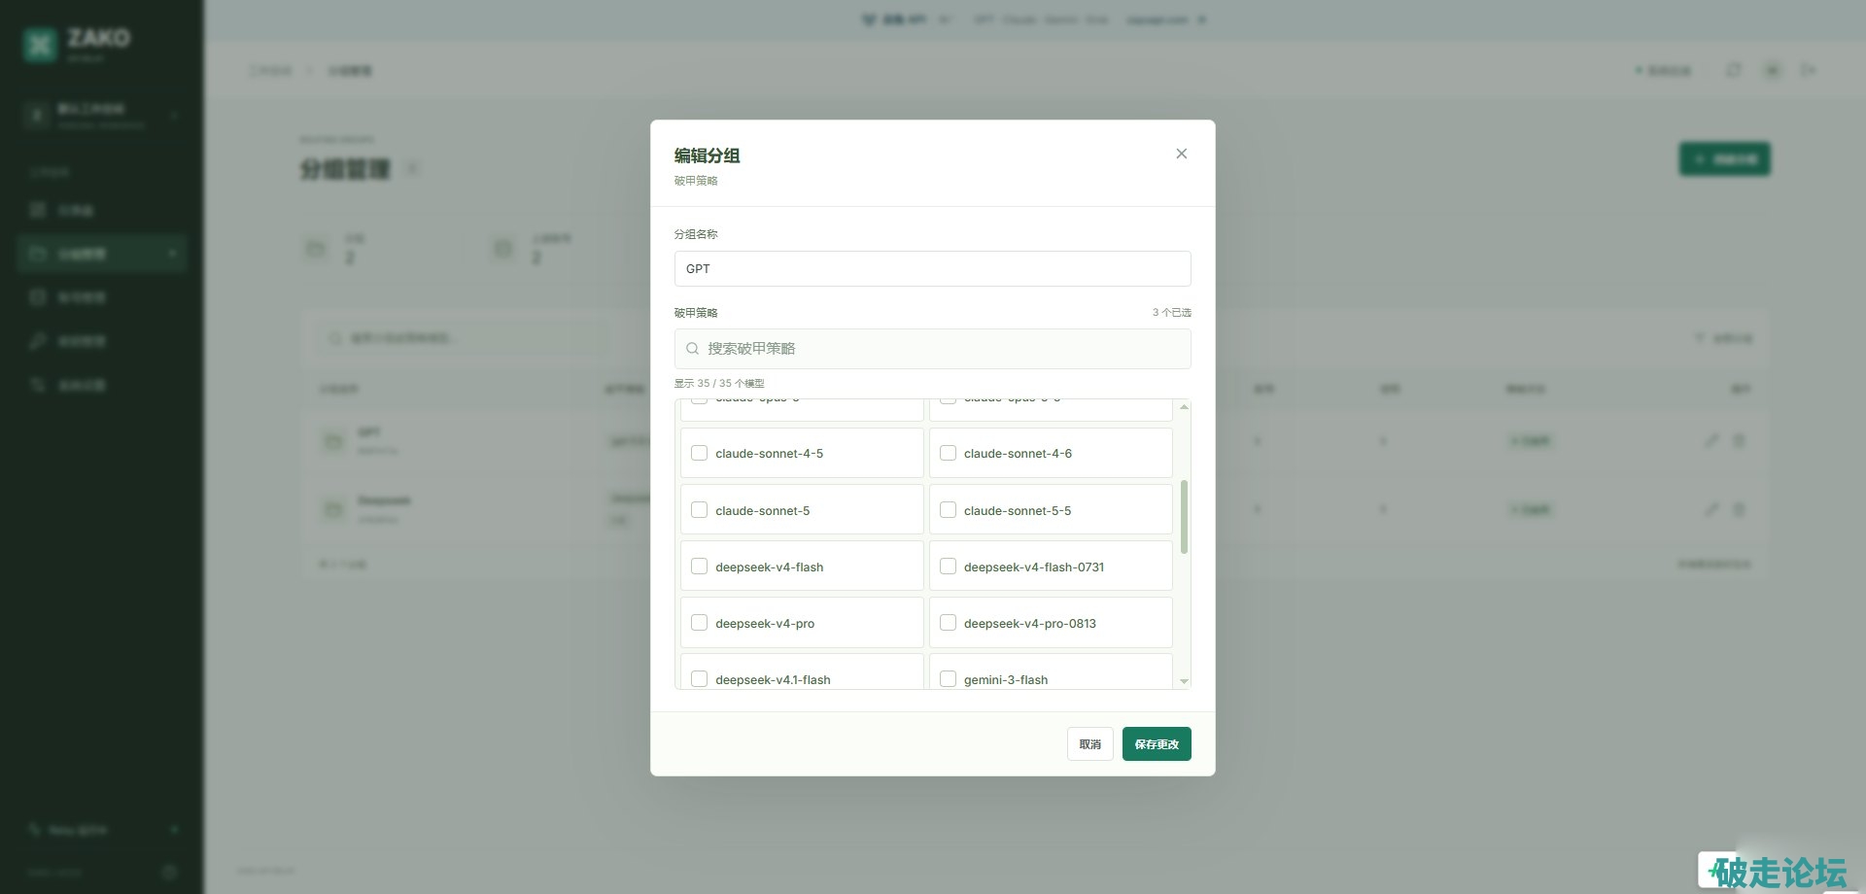Close the 编辑分组 dialog with the X icon

coord(1181,154)
